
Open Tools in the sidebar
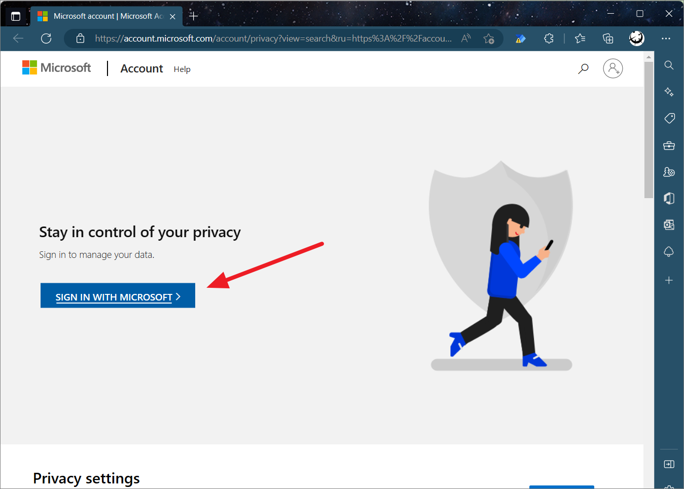669,145
